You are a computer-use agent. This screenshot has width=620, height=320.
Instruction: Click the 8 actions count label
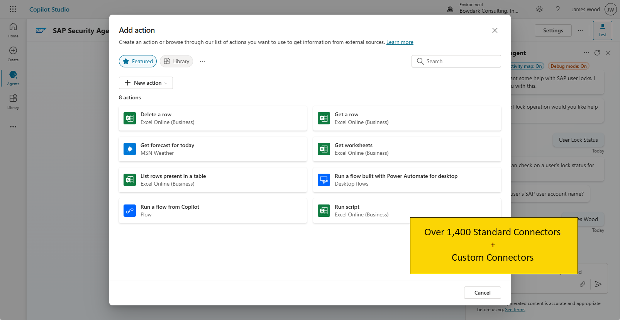pos(130,97)
